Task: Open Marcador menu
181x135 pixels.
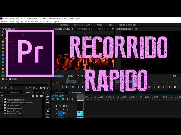Action: click(x=34, y=21)
